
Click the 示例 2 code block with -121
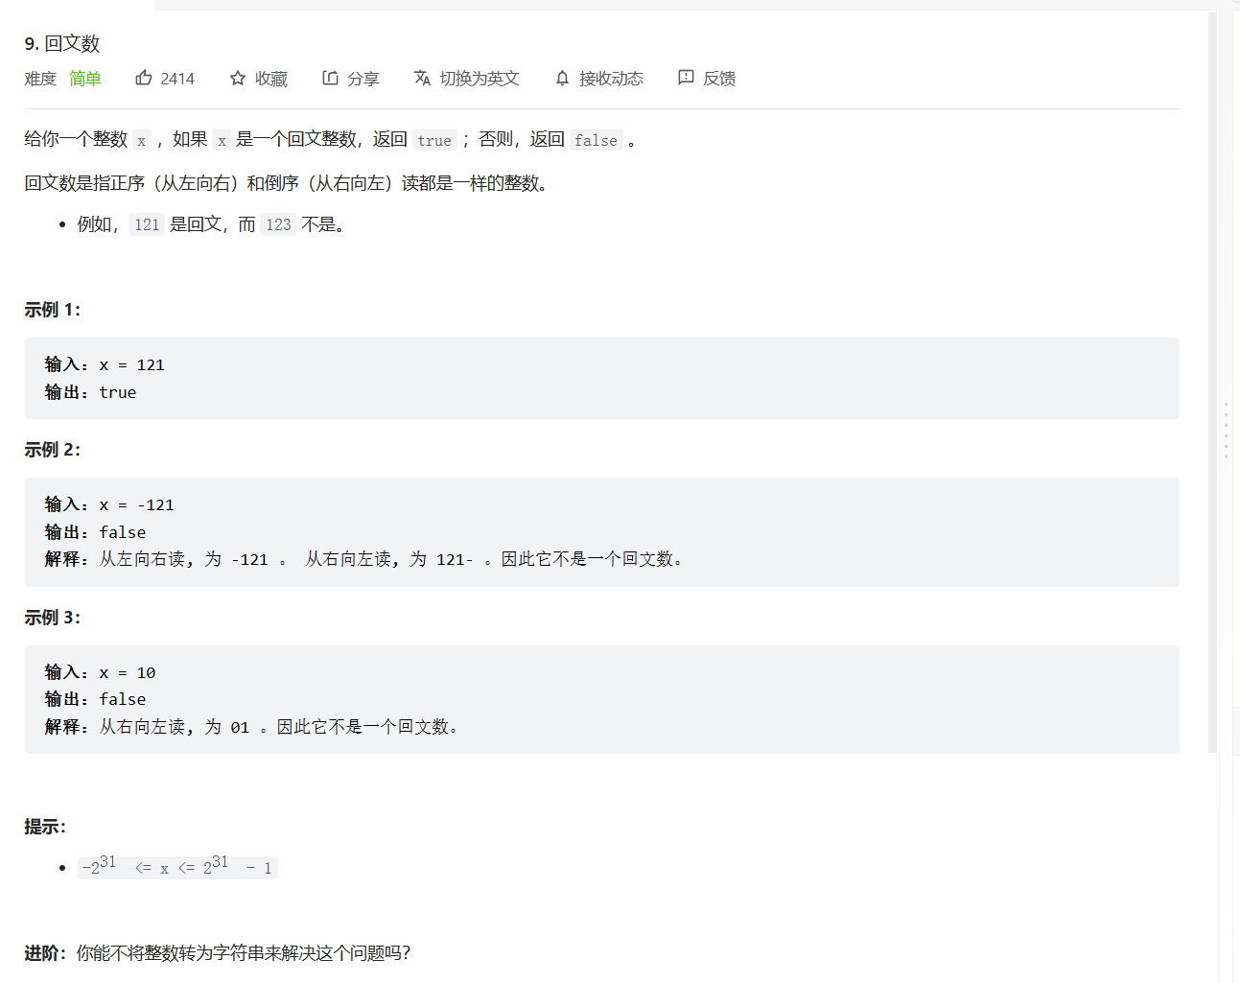(601, 531)
